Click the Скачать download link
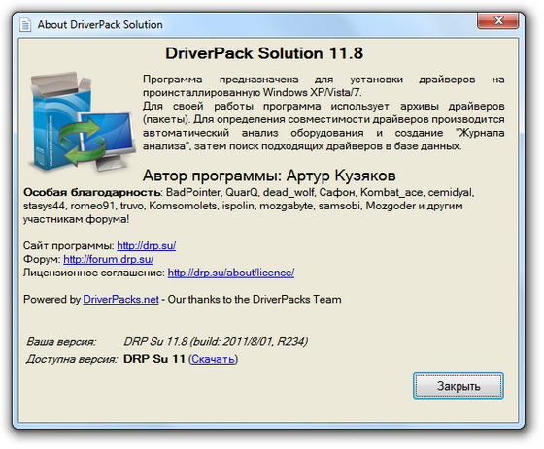 (x=213, y=359)
